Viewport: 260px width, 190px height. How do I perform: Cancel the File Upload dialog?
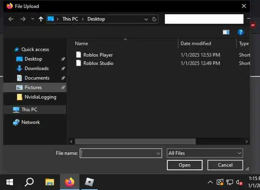(225, 165)
